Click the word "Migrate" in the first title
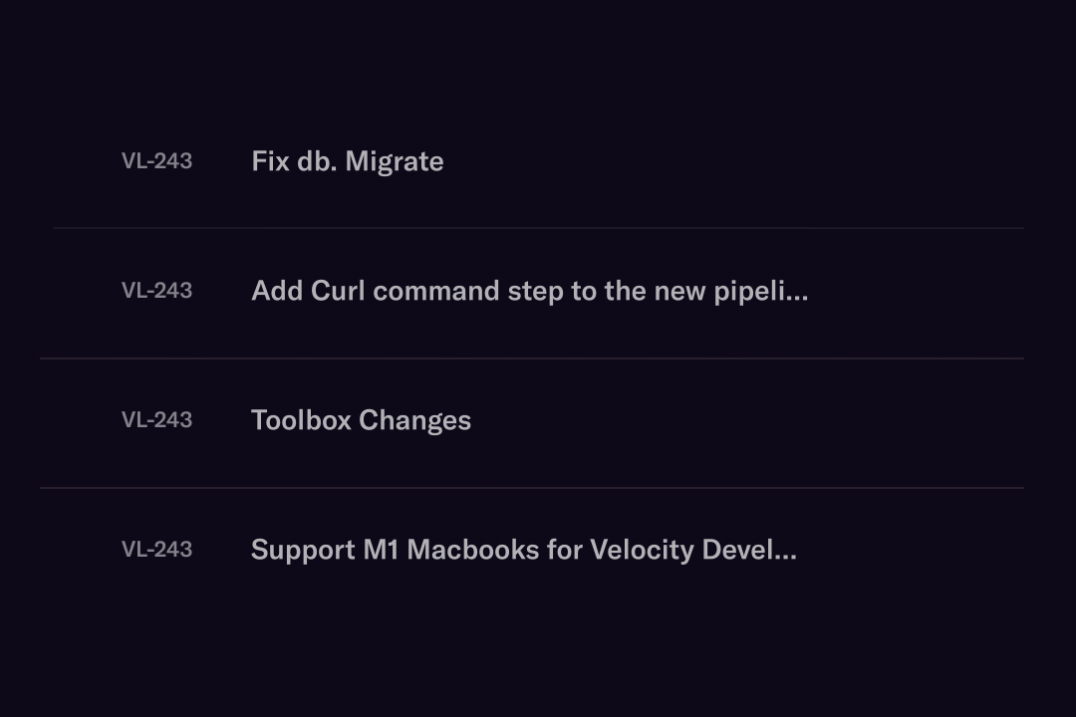This screenshot has height=717, width=1076. point(394,162)
